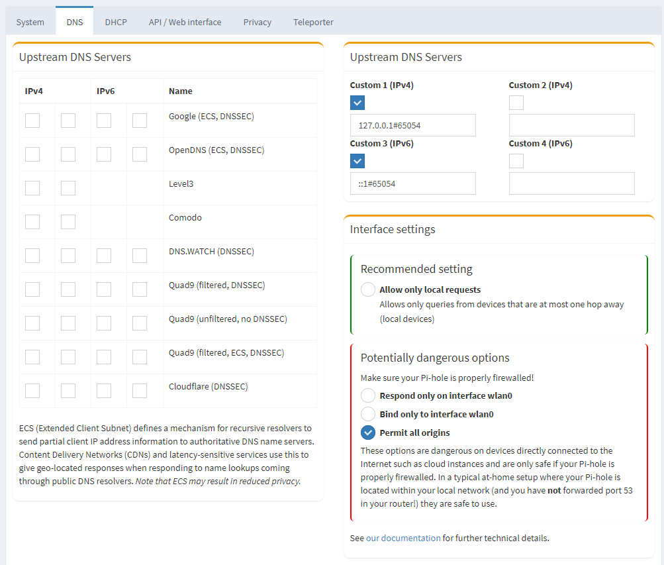Enable the Custom 2 (IPv4) checkbox
This screenshot has height=565, width=664.
click(516, 103)
